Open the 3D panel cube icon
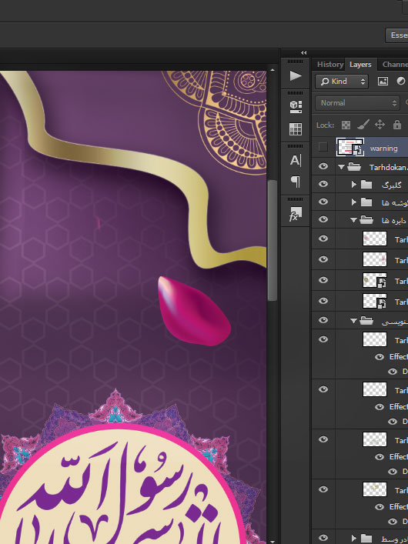Screen dimensions: 408x544 pyautogui.click(x=296, y=106)
